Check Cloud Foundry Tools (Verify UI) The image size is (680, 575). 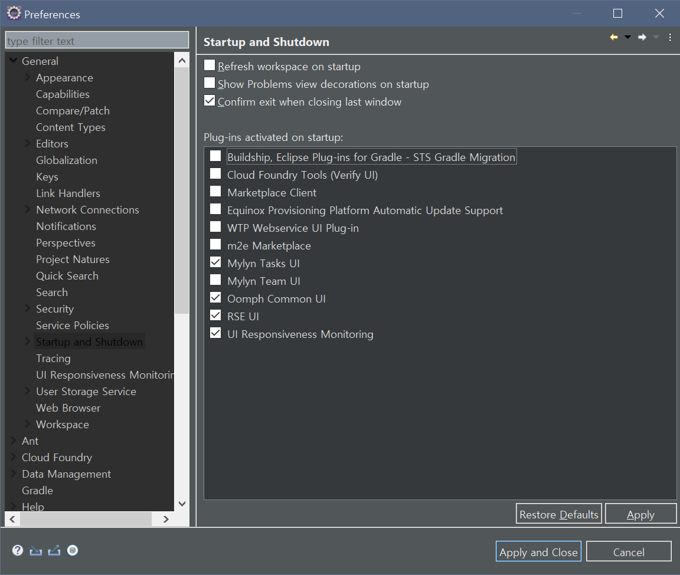(x=215, y=174)
